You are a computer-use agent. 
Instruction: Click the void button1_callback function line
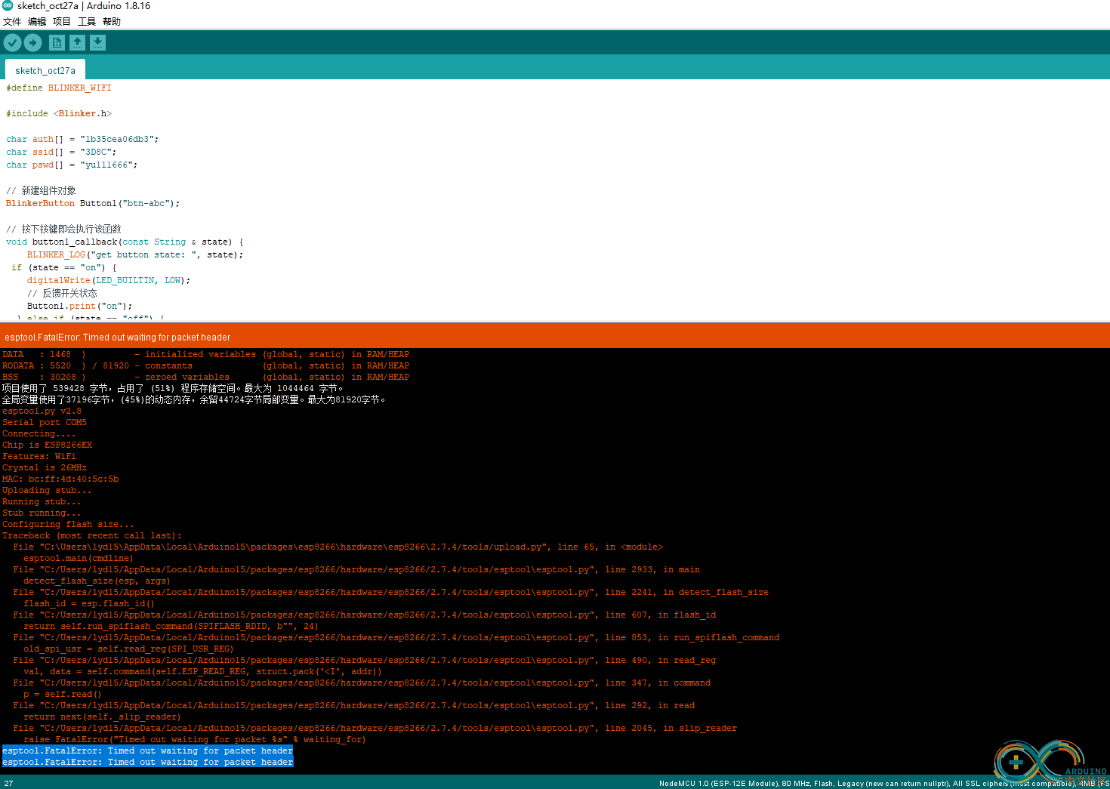coord(125,242)
